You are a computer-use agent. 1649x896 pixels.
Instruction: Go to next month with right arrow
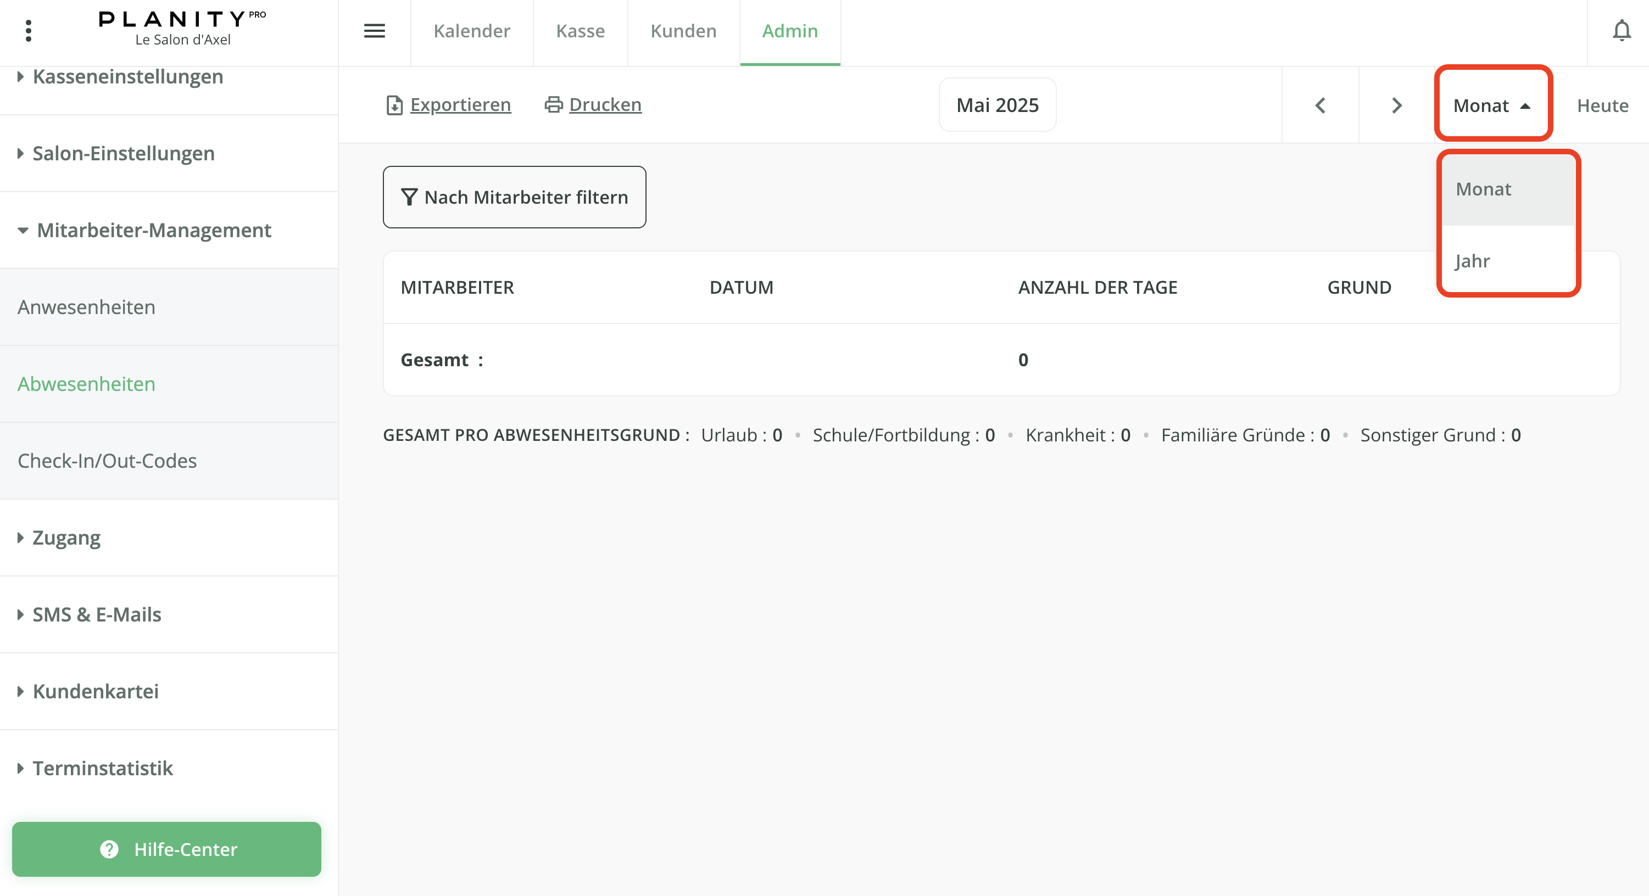coord(1396,105)
